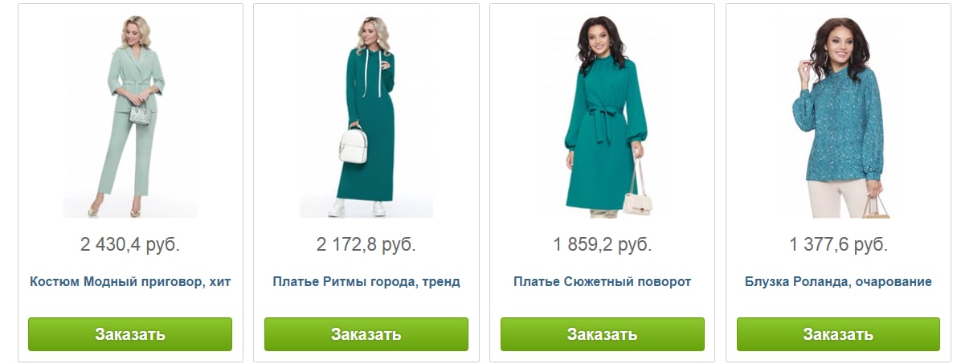This screenshot has height=364, width=957.
Task: Order the Костюм Модный приговор with Заказать
Action: (130, 334)
